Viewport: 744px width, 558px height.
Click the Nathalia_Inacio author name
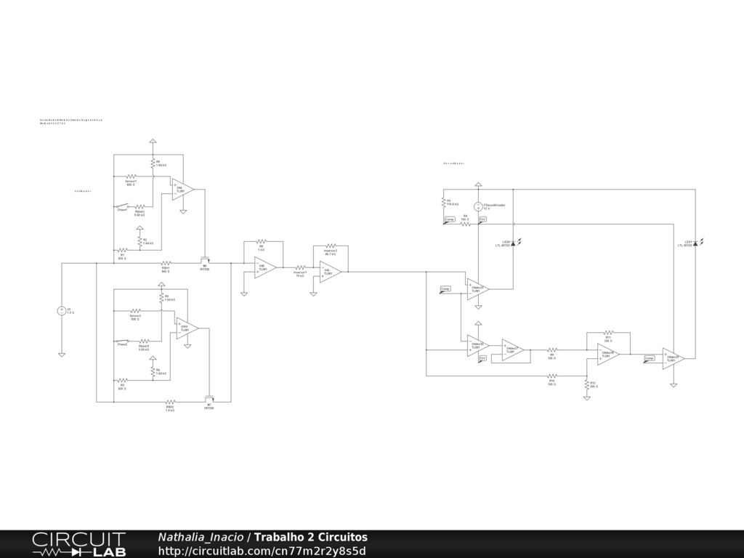pos(201,537)
